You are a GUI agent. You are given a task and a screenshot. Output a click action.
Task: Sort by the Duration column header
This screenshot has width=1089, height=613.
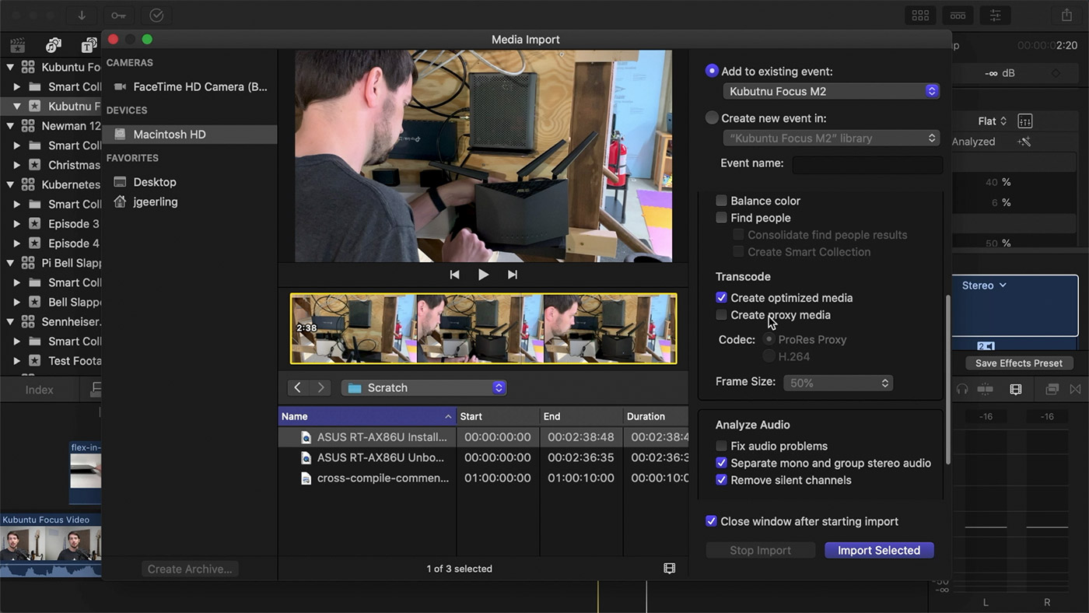click(656, 416)
